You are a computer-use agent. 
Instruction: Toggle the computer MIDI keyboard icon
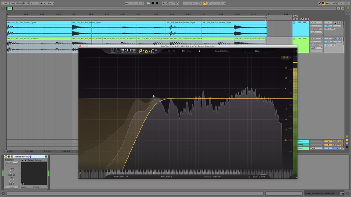[323, 3]
